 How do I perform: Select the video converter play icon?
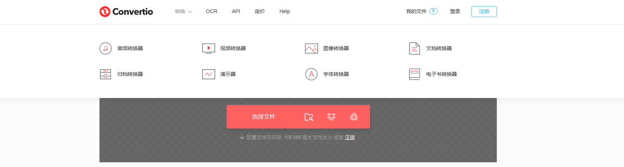(208, 48)
